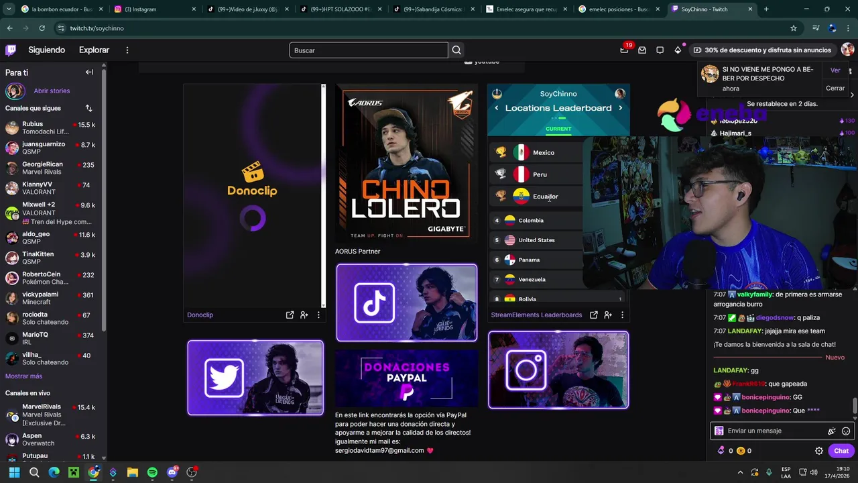Open chat identity badge icon in message box
This screenshot has height=483, width=858.
point(719,431)
